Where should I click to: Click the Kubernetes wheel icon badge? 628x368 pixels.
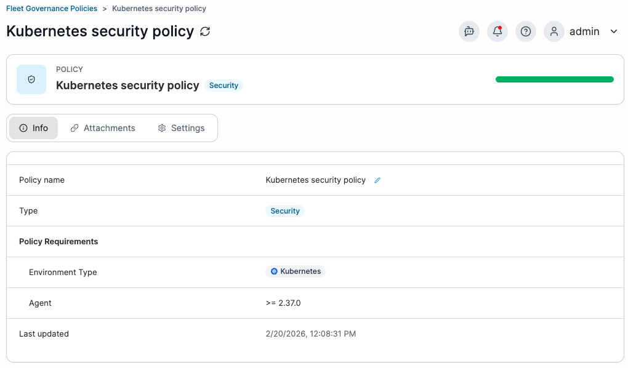point(274,271)
